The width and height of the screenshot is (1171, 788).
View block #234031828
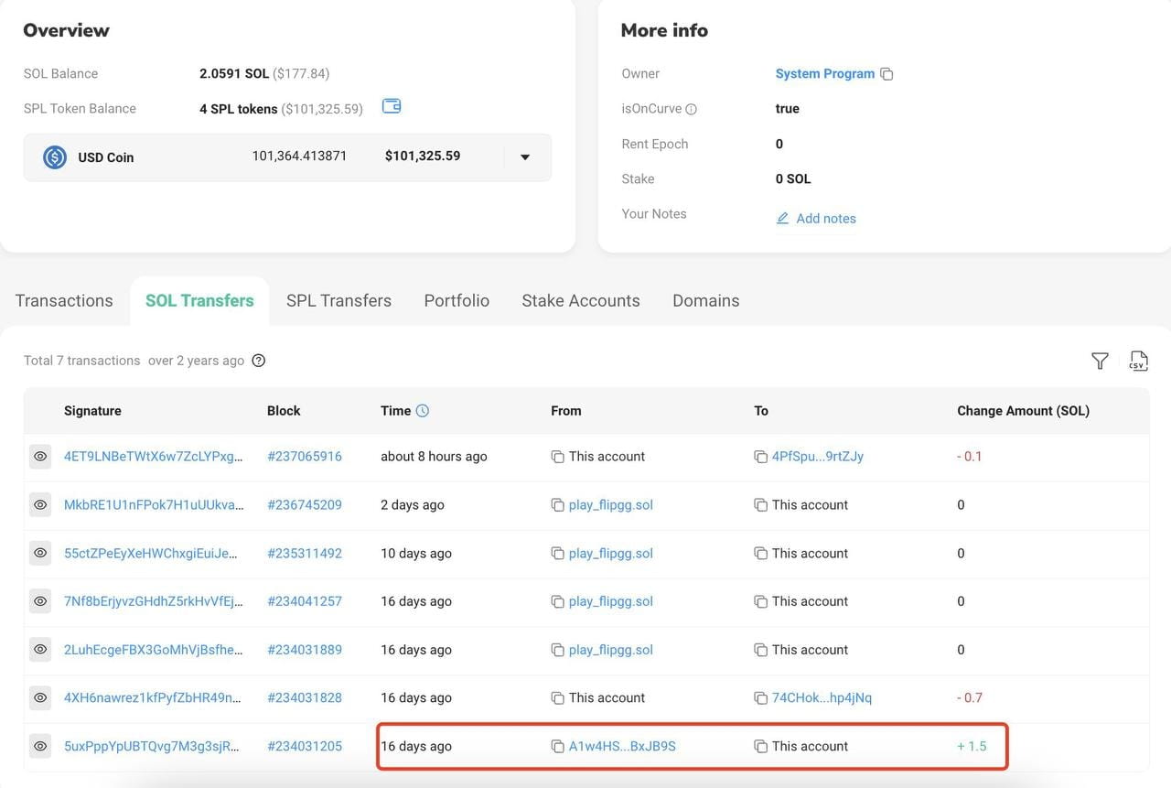pyautogui.click(x=305, y=698)
